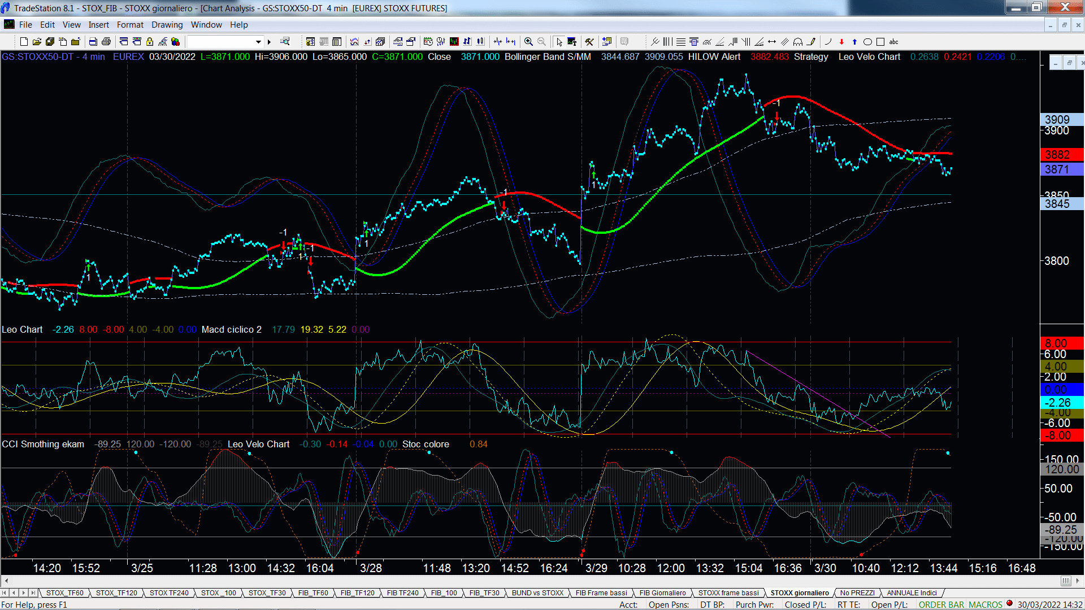This screenshot has height=610, width=1085.
Task: Switch to the FIB Giornaliero tab
Action: click(662, 593)
